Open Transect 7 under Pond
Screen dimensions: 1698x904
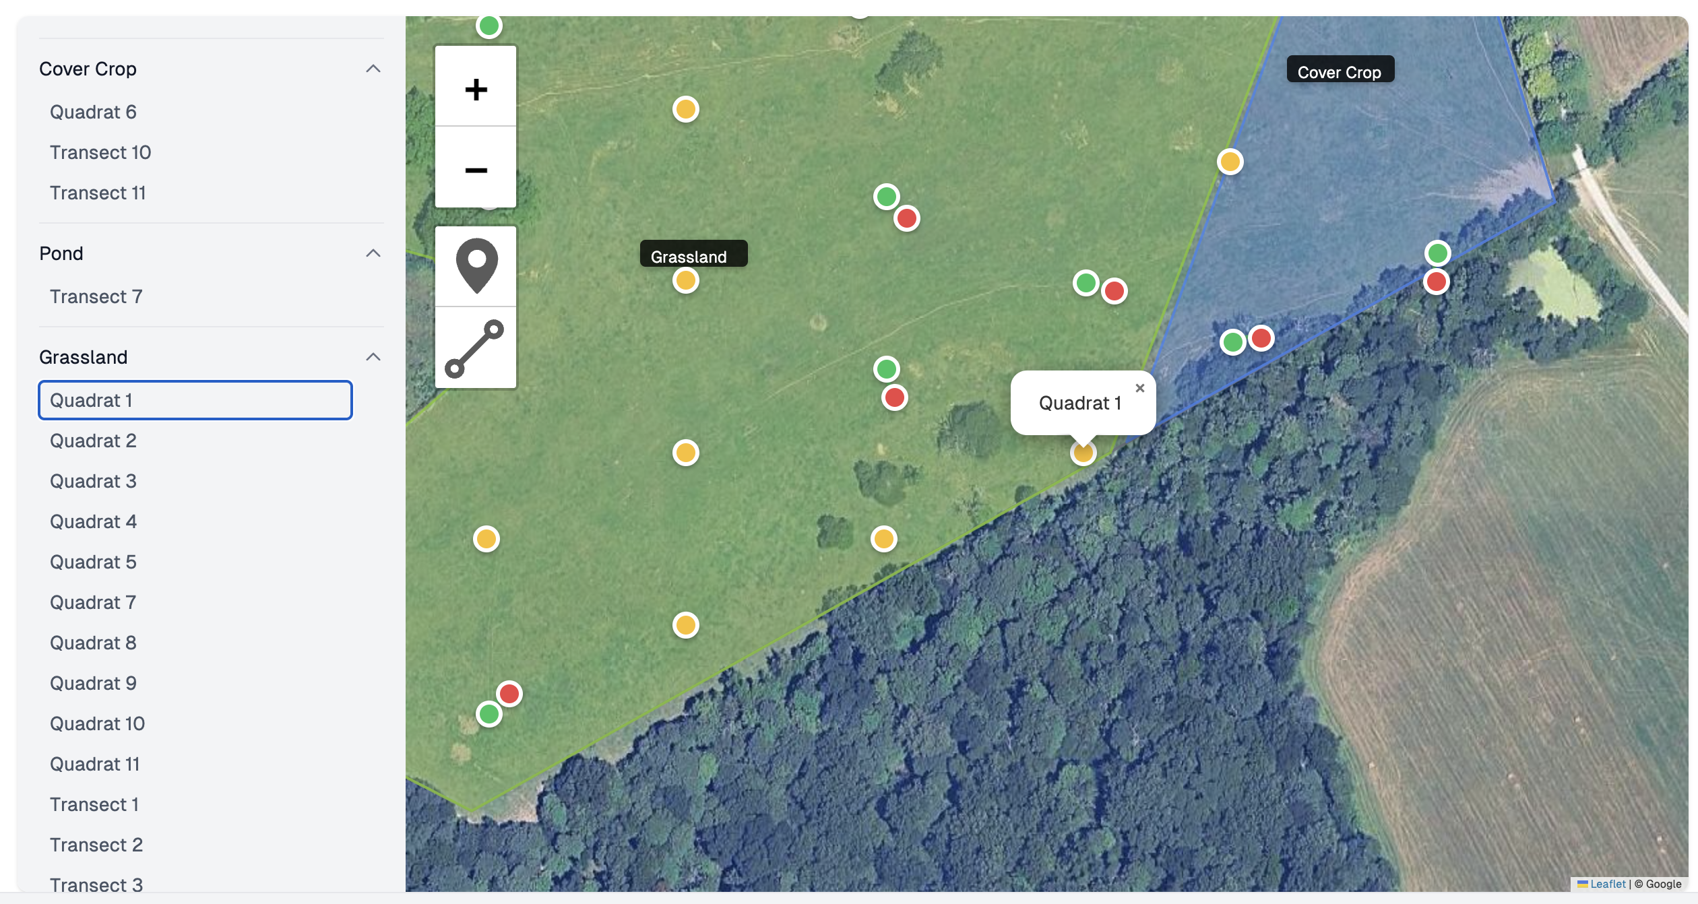click(x=96, y=296)
